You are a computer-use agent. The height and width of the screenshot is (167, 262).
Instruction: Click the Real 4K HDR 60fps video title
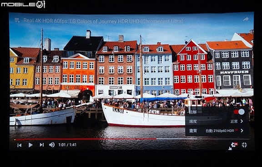[x=103, y=21]
